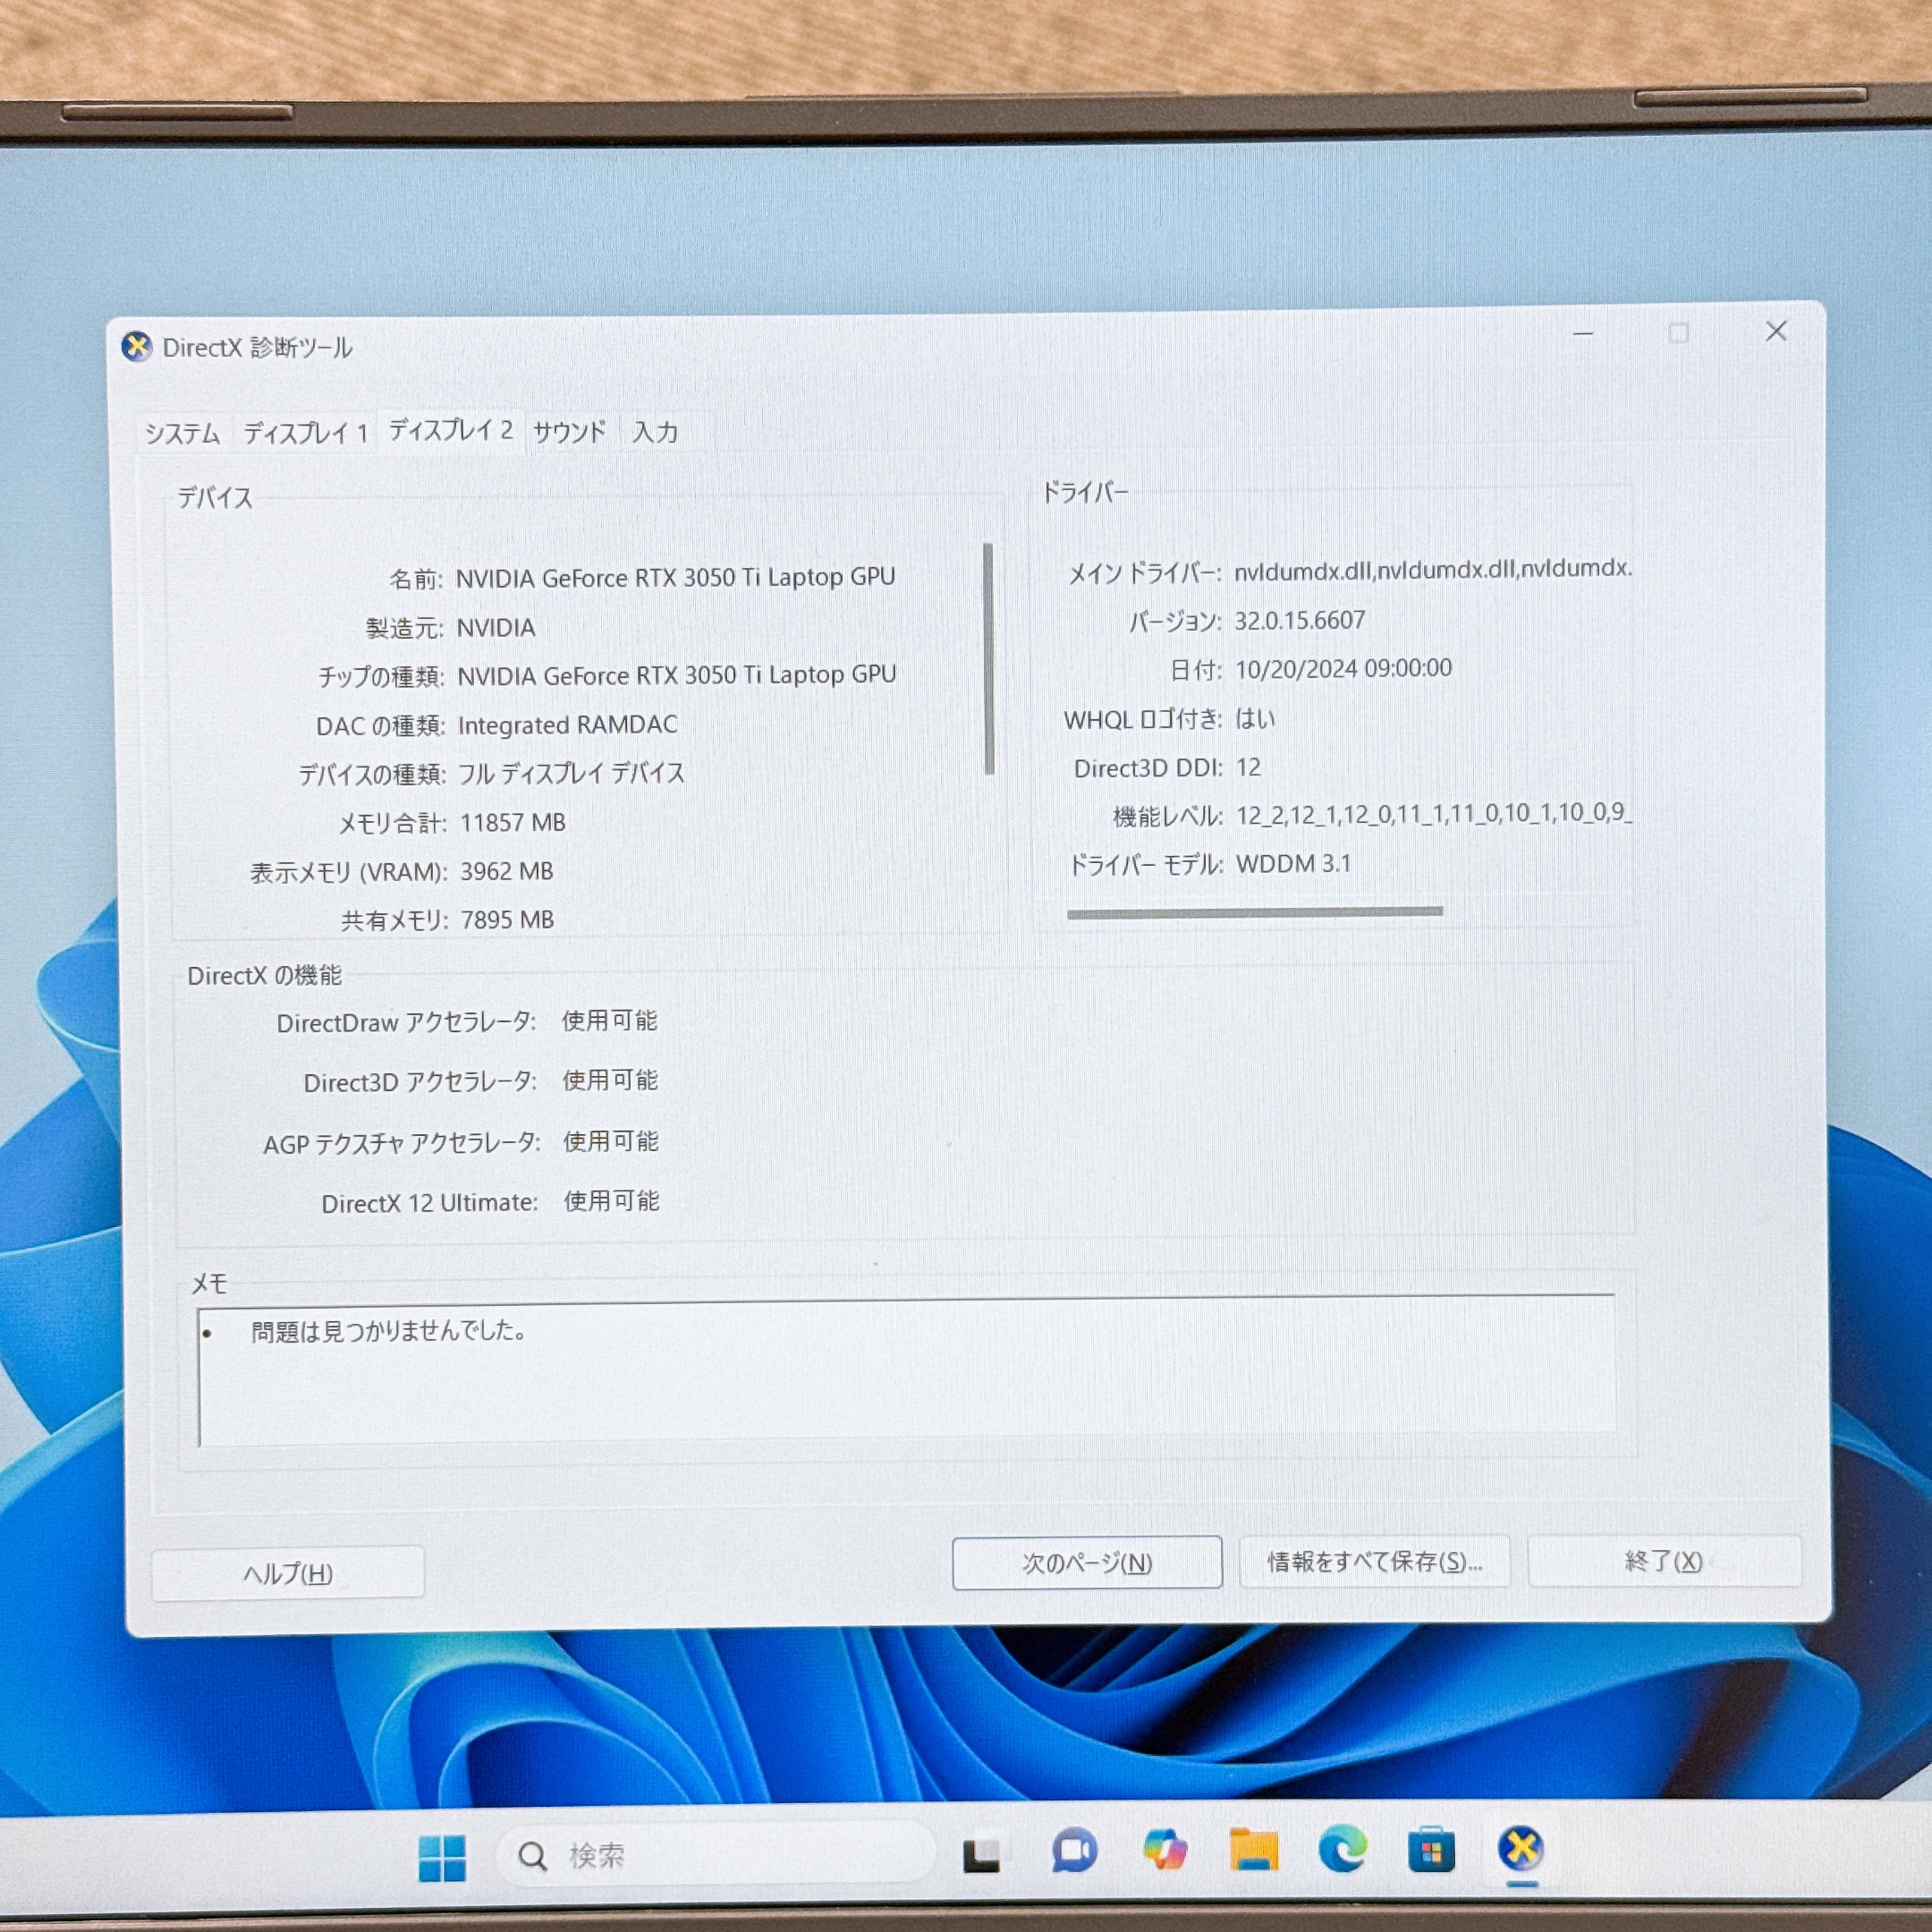Click the driver panel horizontal scrollbar

click(x=1255, y=912)
